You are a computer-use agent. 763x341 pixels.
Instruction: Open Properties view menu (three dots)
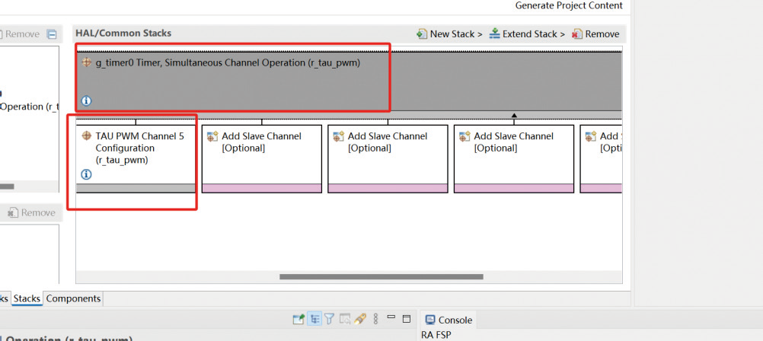(375, 319)
